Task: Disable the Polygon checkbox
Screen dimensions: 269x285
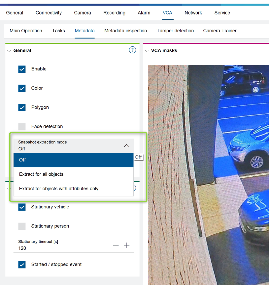Action: (22, 108)
